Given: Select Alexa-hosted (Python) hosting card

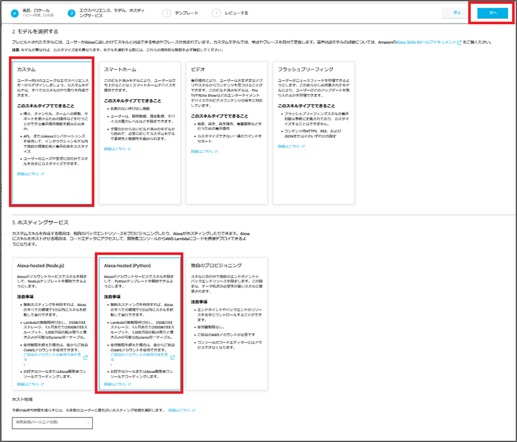Looking at the screenshot, I should [x=140, y=324].
